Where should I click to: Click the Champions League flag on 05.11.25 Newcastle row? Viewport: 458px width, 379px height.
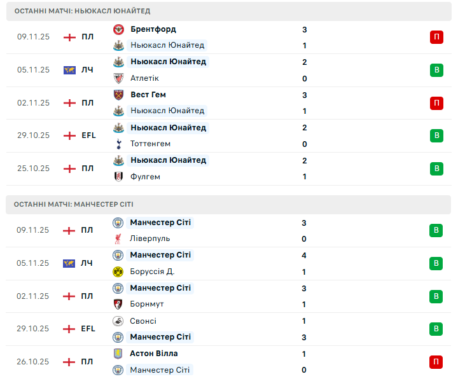[x=69, y=70]
